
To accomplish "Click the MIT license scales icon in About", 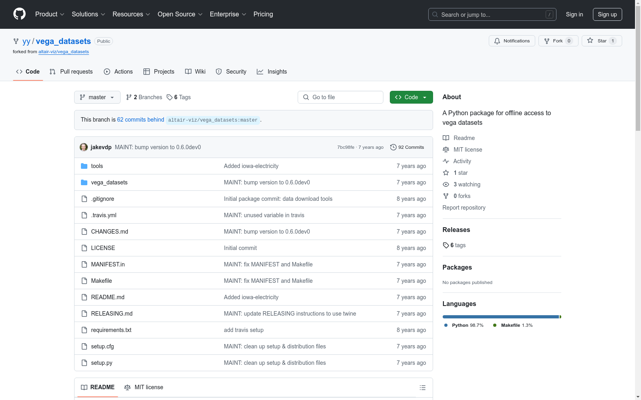I will point(446,150).
